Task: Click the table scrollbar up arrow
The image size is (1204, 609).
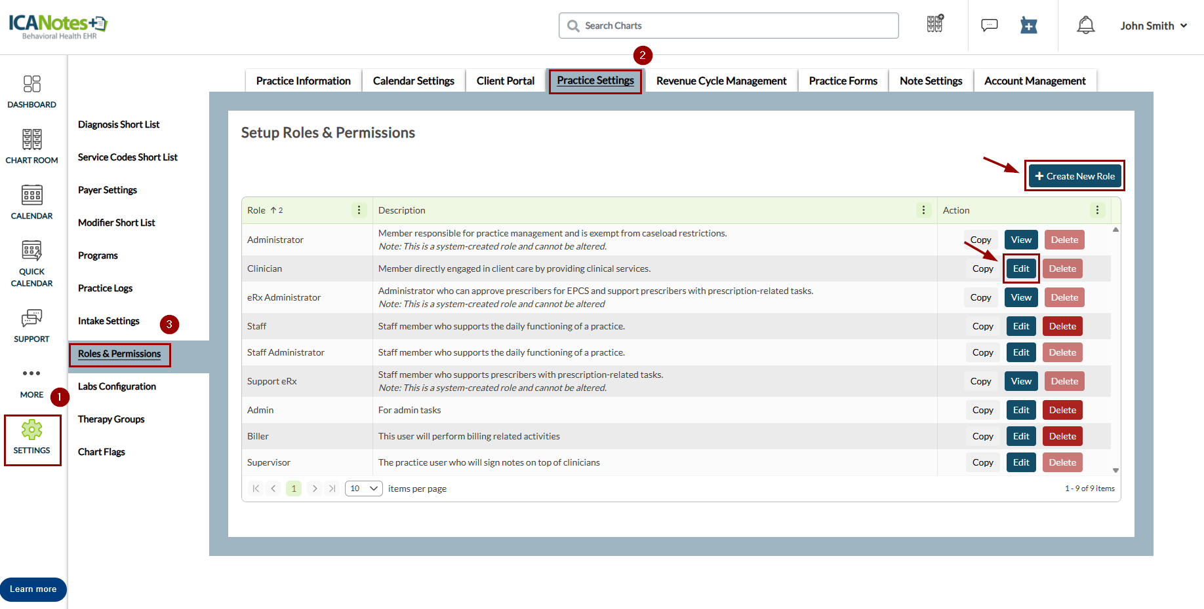Action: click(x=1115, y=230)
